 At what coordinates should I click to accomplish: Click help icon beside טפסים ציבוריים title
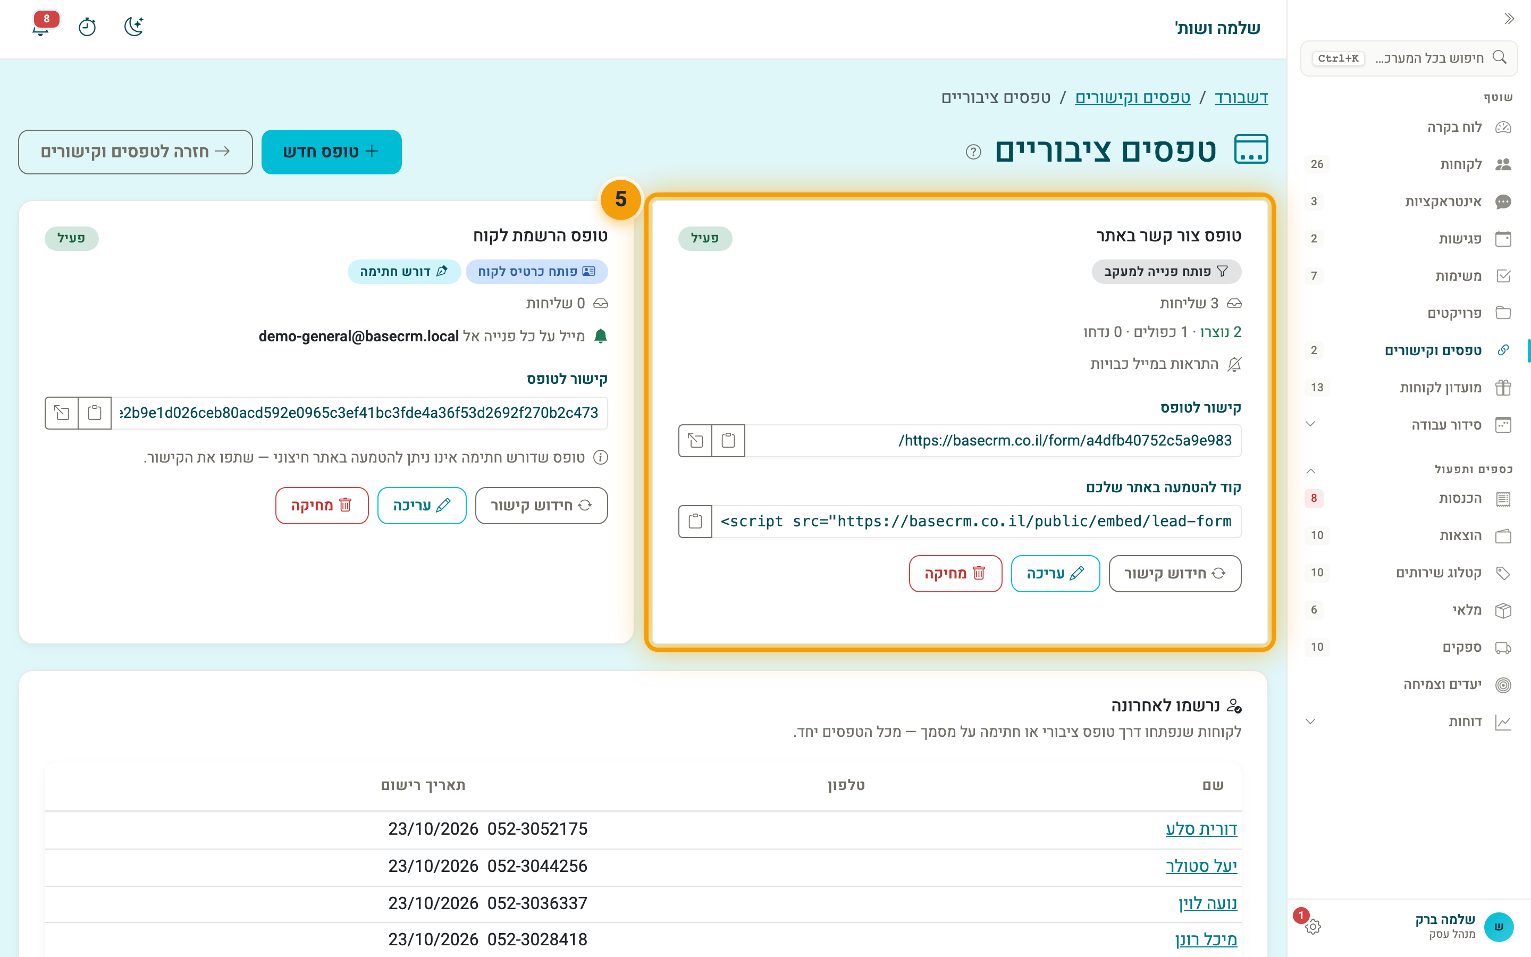[x=974, y=152]
